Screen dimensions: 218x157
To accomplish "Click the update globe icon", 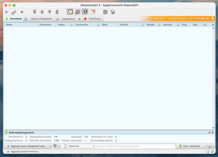I will [x=113, y=12].
